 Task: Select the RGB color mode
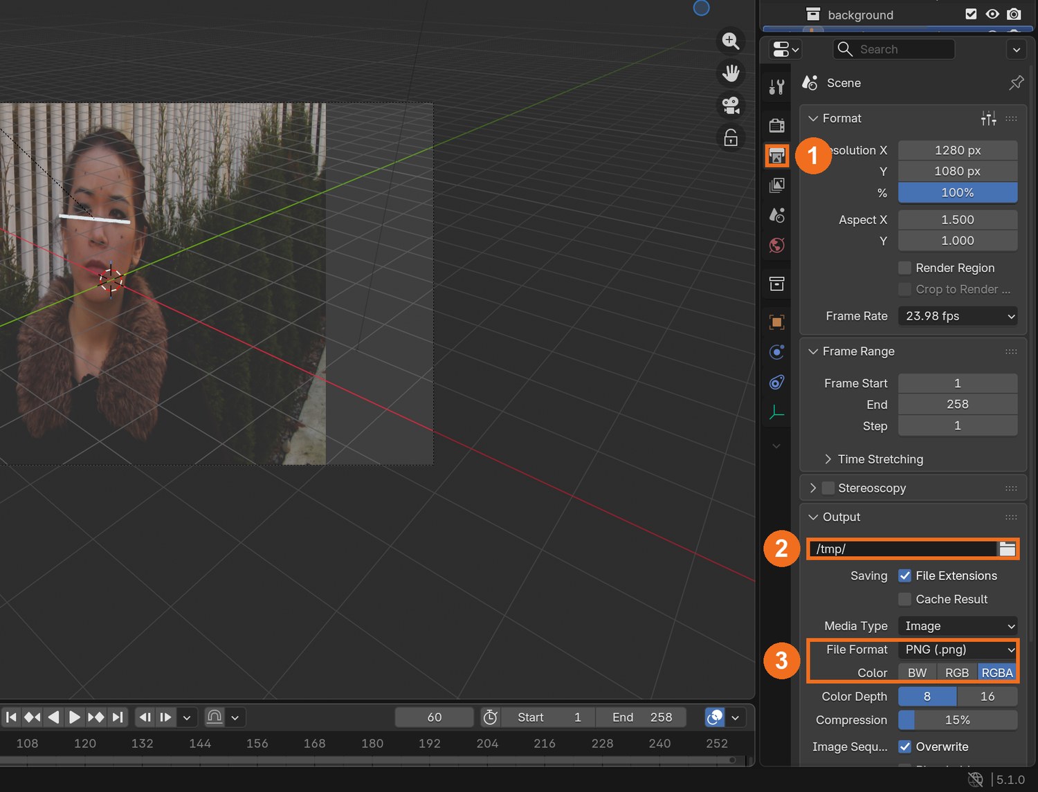tap(957, 673)
